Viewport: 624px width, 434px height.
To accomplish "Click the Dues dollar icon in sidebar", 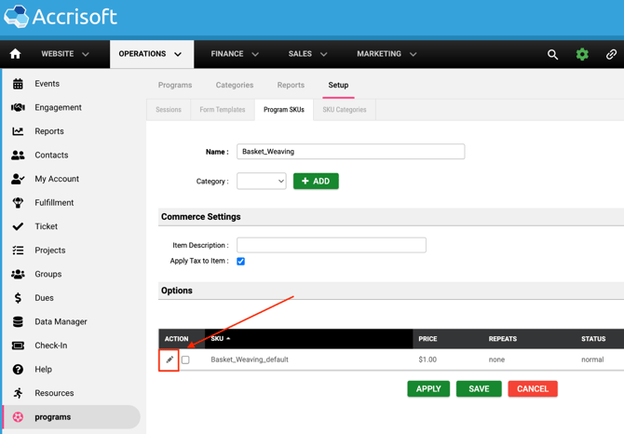I will [x=18, y=298].
